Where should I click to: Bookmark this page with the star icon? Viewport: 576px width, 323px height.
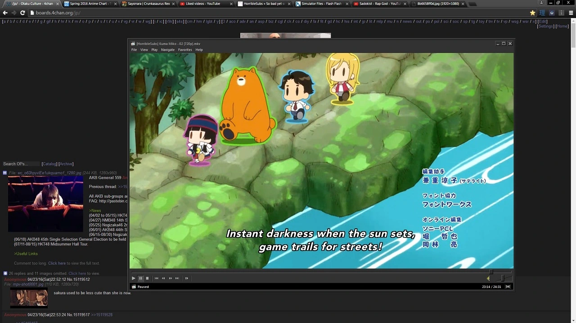[533, 13]
